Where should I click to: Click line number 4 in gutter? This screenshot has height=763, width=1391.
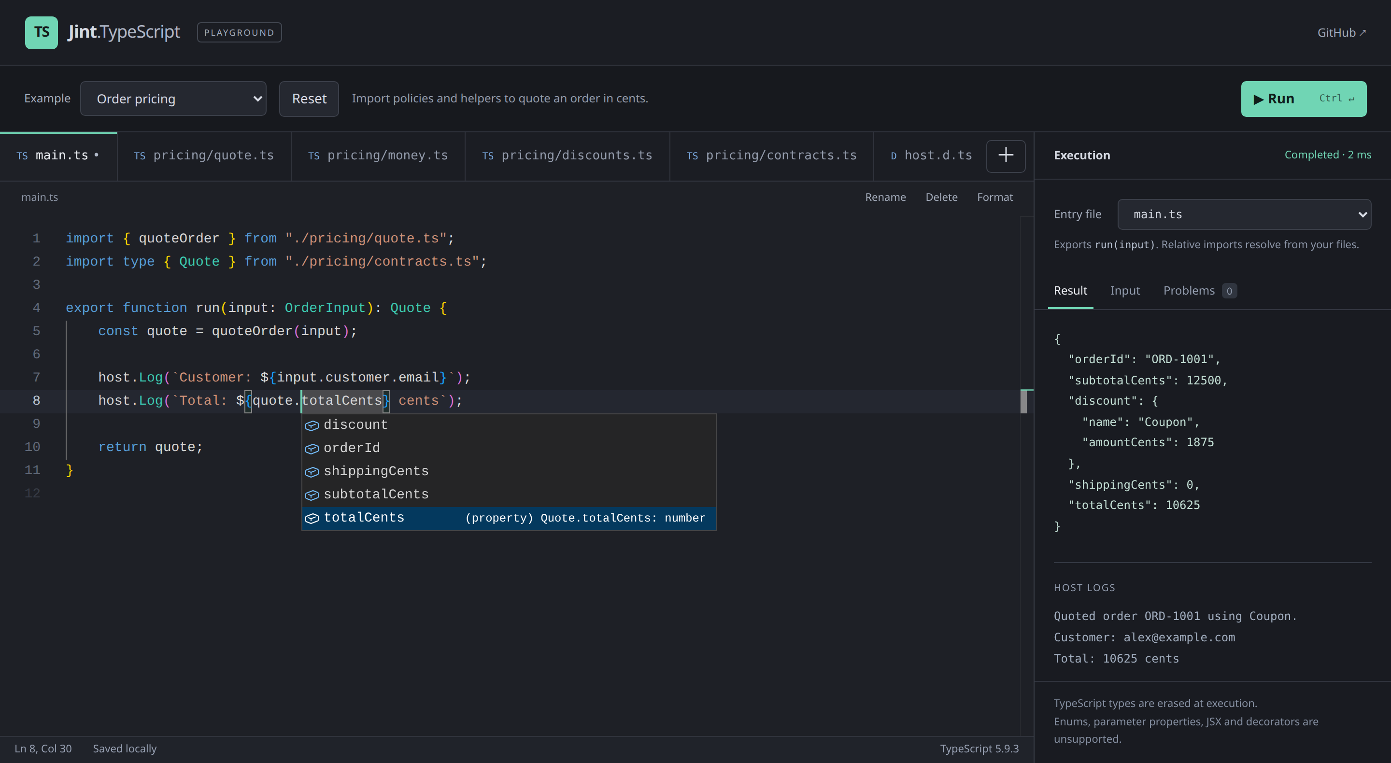(x=36, y=308)
